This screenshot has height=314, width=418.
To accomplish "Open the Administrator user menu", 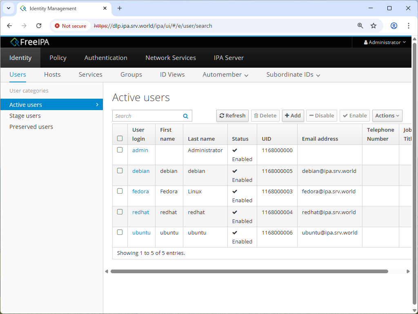I will point(385,42).
